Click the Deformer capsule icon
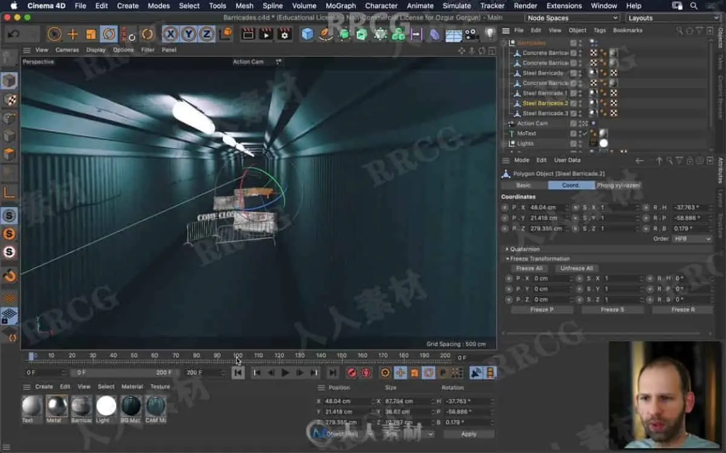The width and height of the screenshot is (726, 453). pos(435,34)
